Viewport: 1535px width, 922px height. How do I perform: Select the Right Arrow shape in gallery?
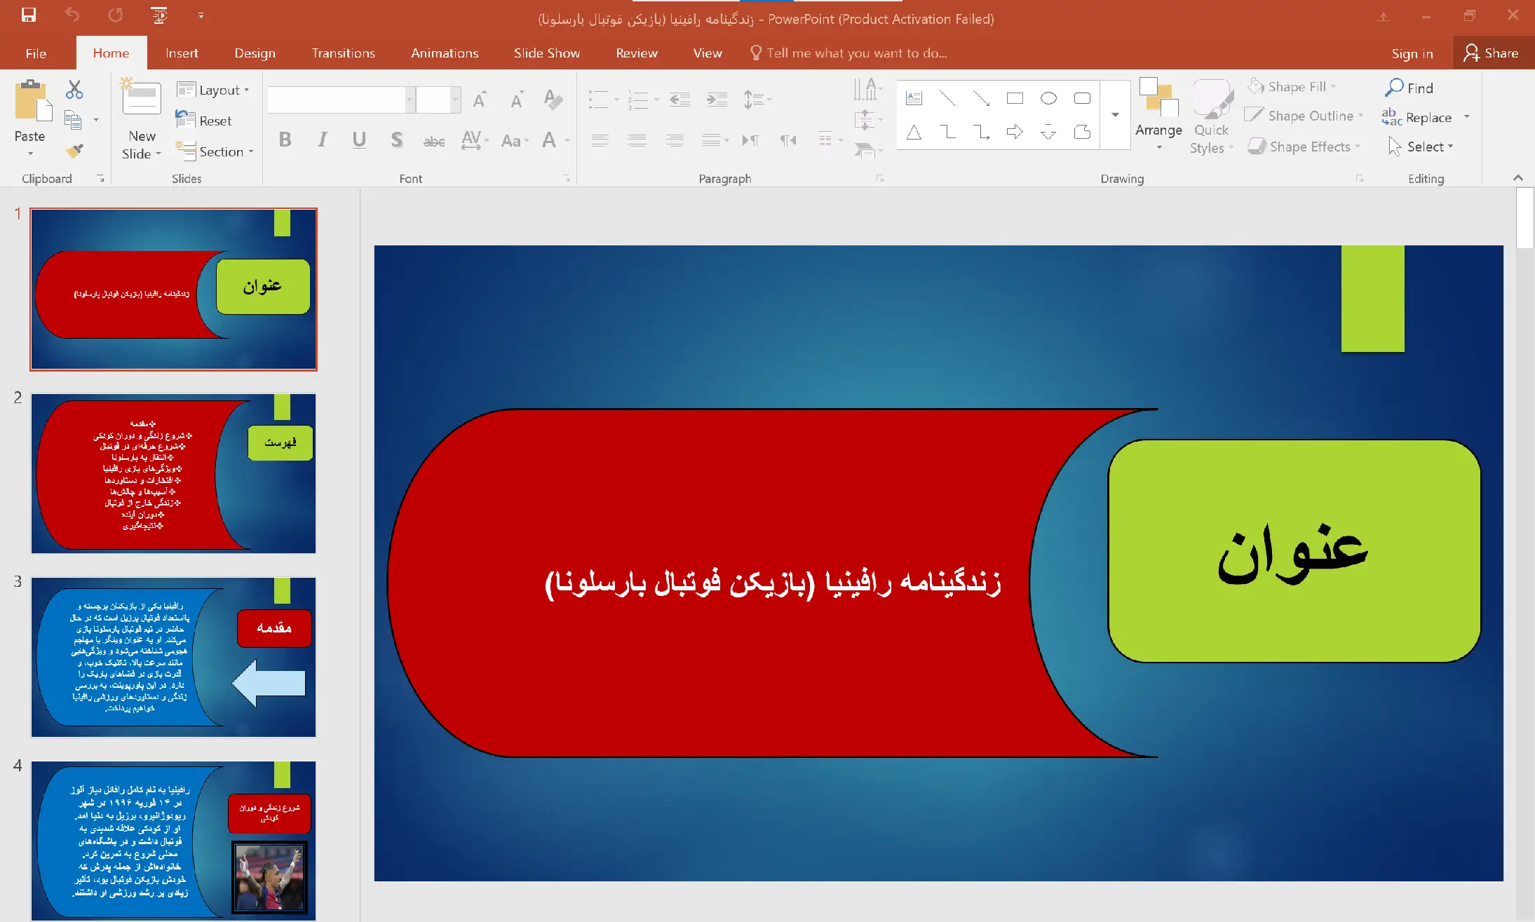click(x=1015, y=131)
